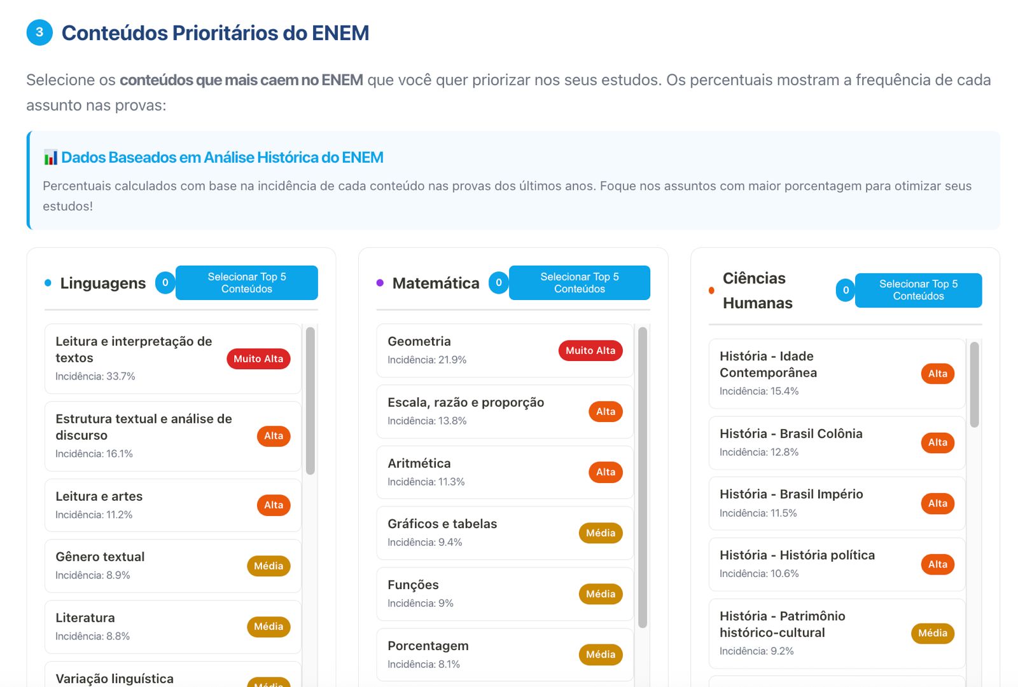
Task: Click the Ciências Humanas list scrollbar
Action: [x=974, y=384]
